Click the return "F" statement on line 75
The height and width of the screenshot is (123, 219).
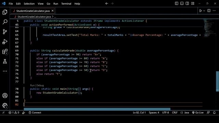click(53, 74)
